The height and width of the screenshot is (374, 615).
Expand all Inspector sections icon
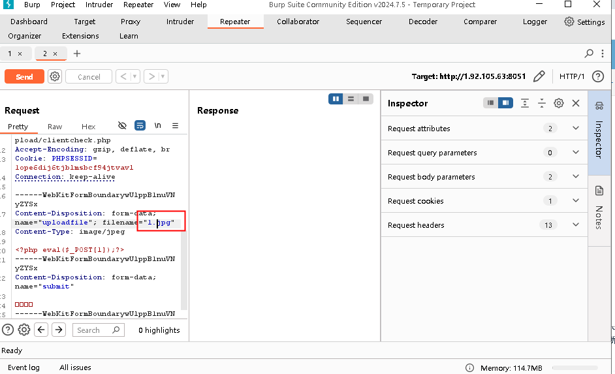(x=524, y=103)
